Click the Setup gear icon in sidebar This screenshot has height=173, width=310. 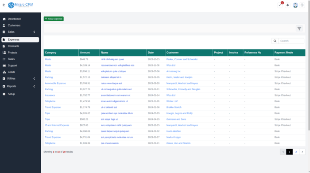[4, 94]
